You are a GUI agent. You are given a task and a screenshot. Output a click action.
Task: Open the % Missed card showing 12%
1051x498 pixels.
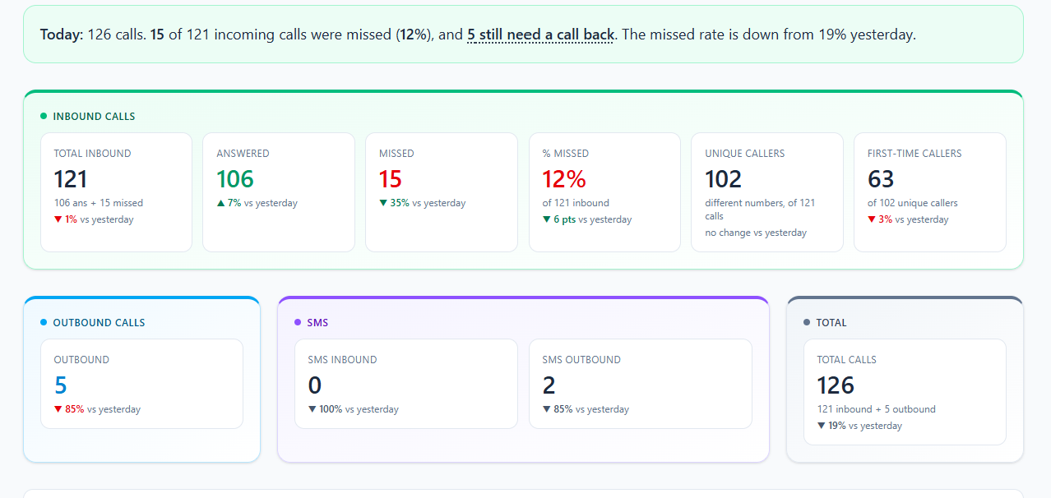click(x=604, y=192)
